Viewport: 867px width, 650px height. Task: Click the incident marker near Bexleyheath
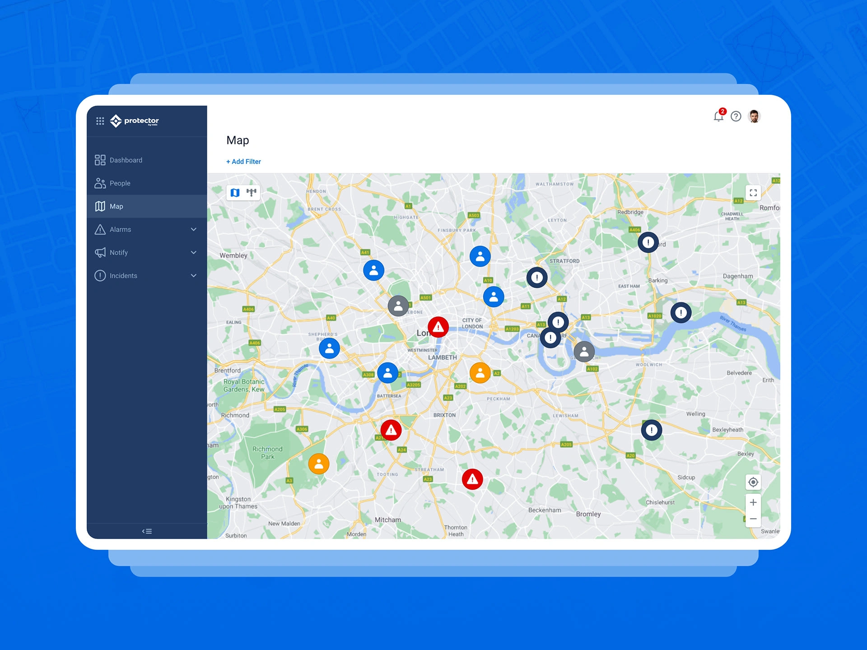coord(651,431)
